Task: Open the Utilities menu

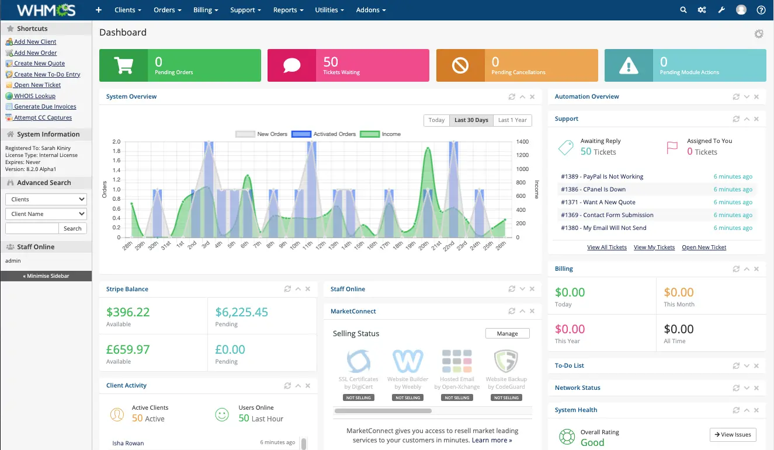Action: 328,9
